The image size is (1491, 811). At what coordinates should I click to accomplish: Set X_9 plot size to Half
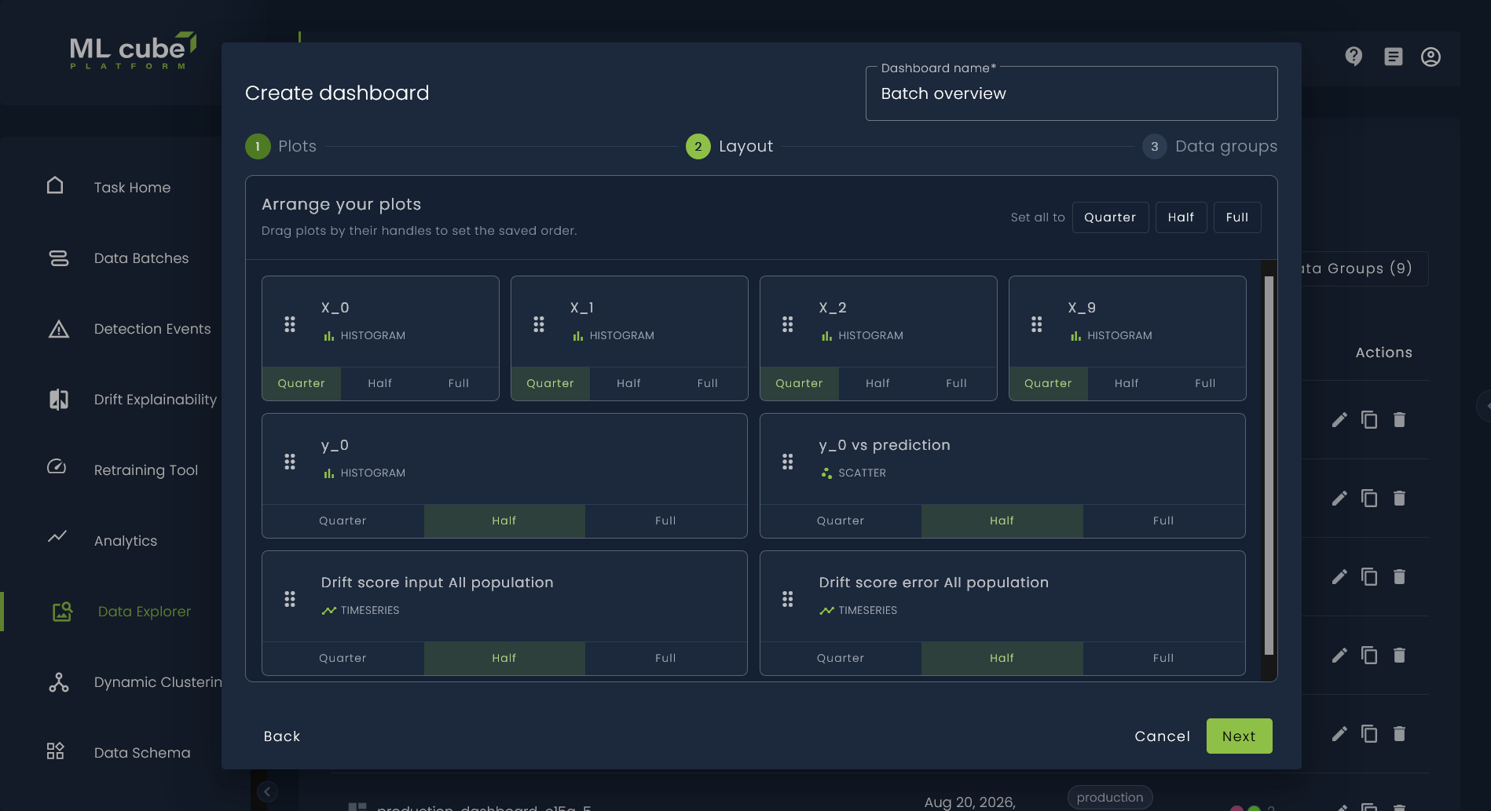[x=1126, y=383]
